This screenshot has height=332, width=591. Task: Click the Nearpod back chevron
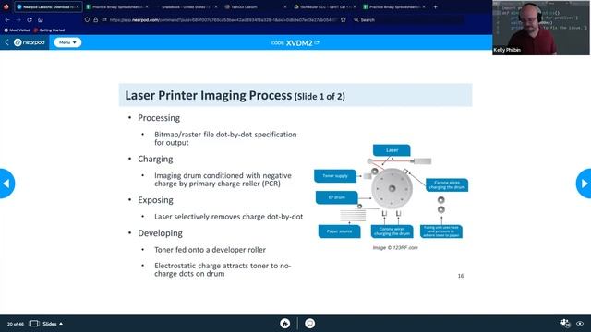pos(6,42)
